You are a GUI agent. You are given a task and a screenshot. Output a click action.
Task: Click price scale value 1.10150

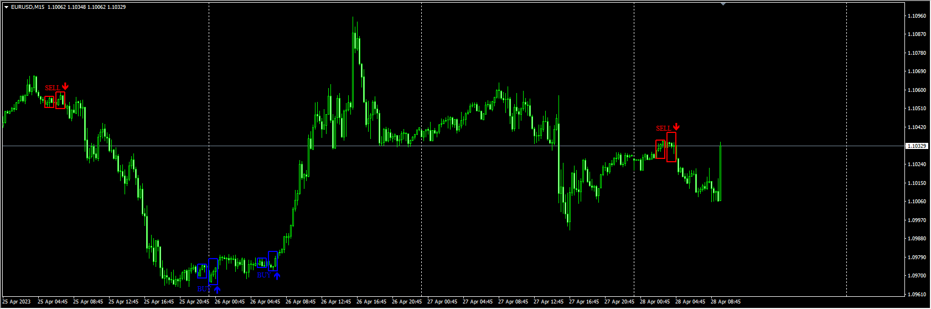click(917, 183)
